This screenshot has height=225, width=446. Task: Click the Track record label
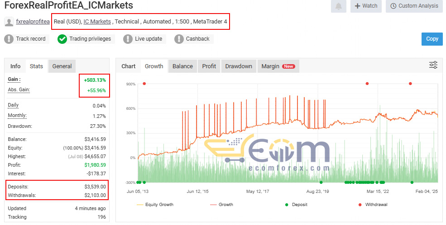(31, 39)
